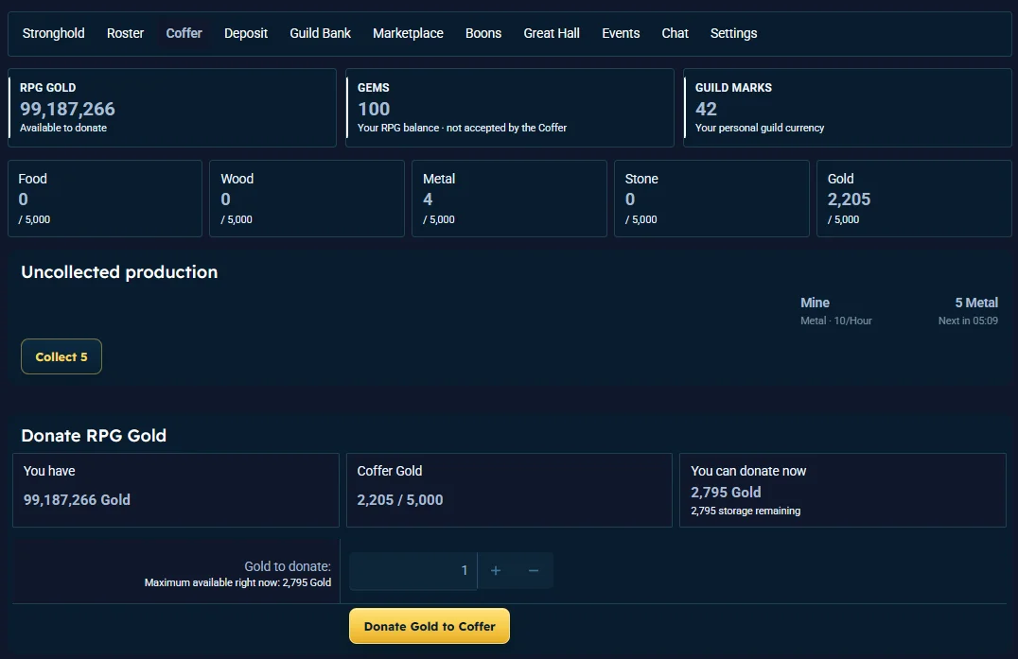This screenshot has height=659, width=1018.
Task: Go to the Deposit tab
Action: click(246, 33)
